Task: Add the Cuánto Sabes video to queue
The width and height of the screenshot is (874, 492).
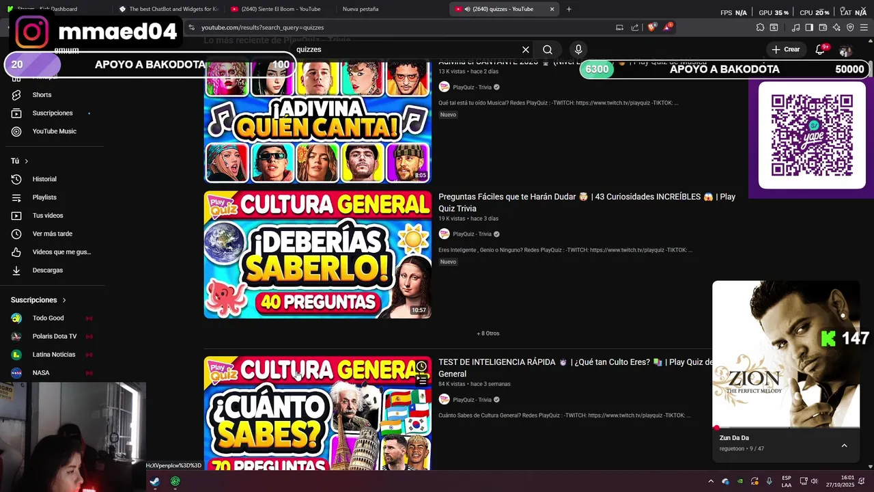Action: point(421,380)
